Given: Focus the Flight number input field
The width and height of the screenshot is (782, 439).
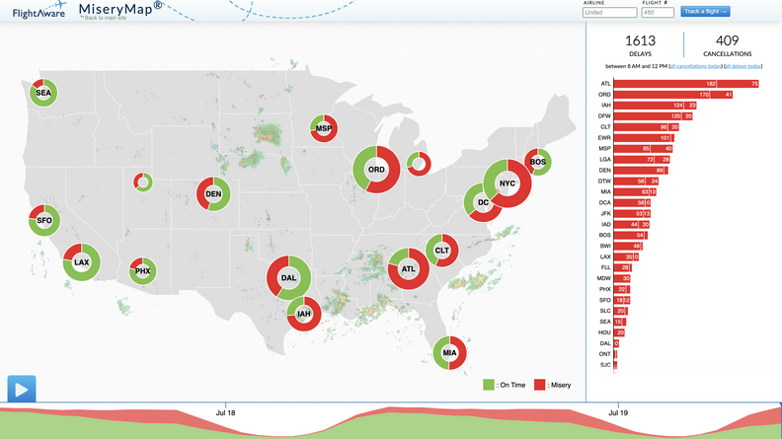Looking at the screenshot, I should pos(658,13).
